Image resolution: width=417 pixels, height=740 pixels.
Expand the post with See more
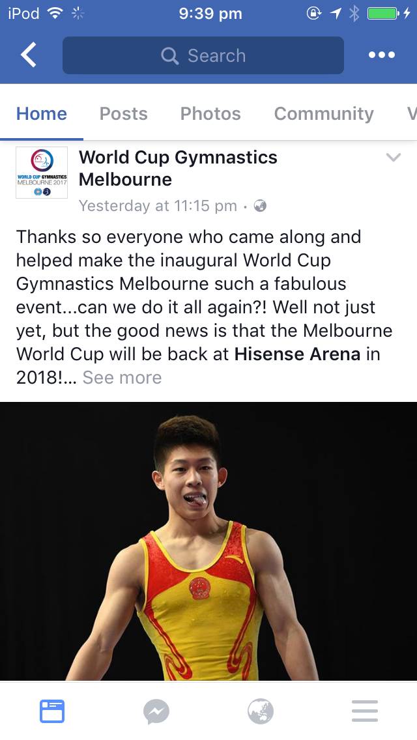click(122, 378)
